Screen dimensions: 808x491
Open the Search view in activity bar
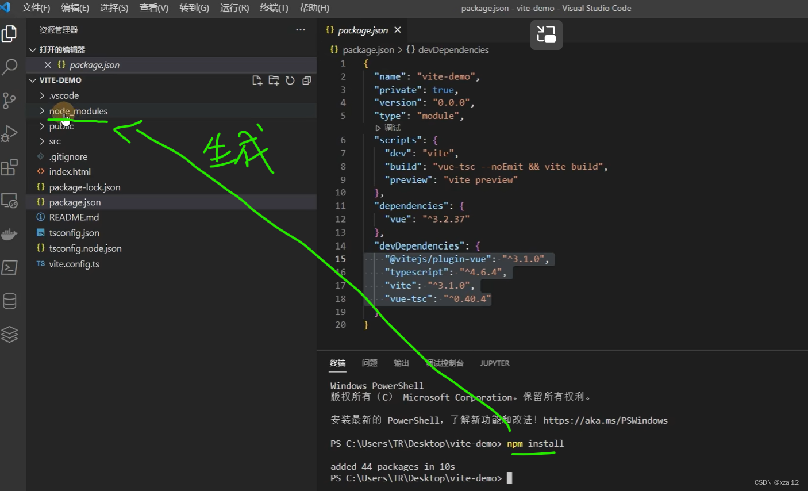(9, 67)
